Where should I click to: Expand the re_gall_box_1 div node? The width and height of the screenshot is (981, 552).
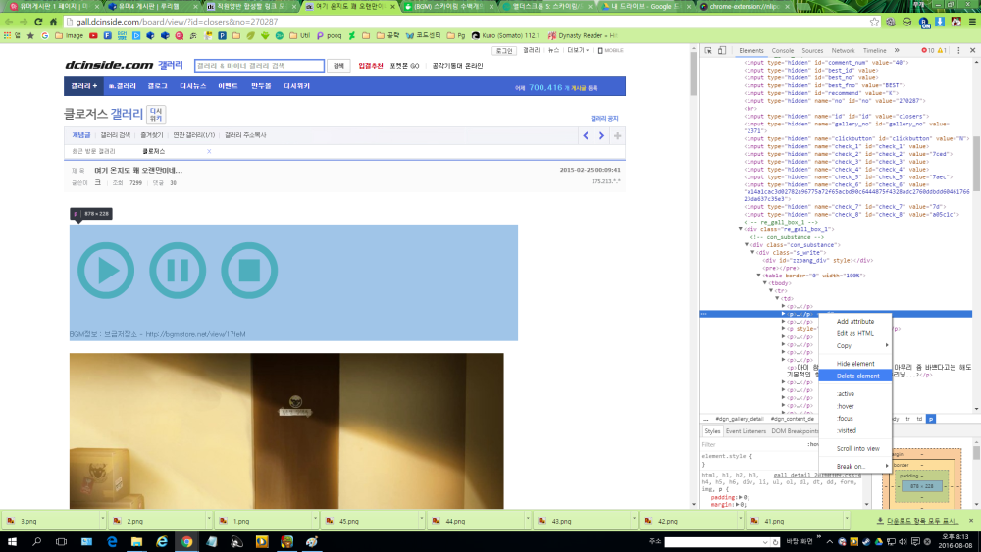tap(741, 229)
